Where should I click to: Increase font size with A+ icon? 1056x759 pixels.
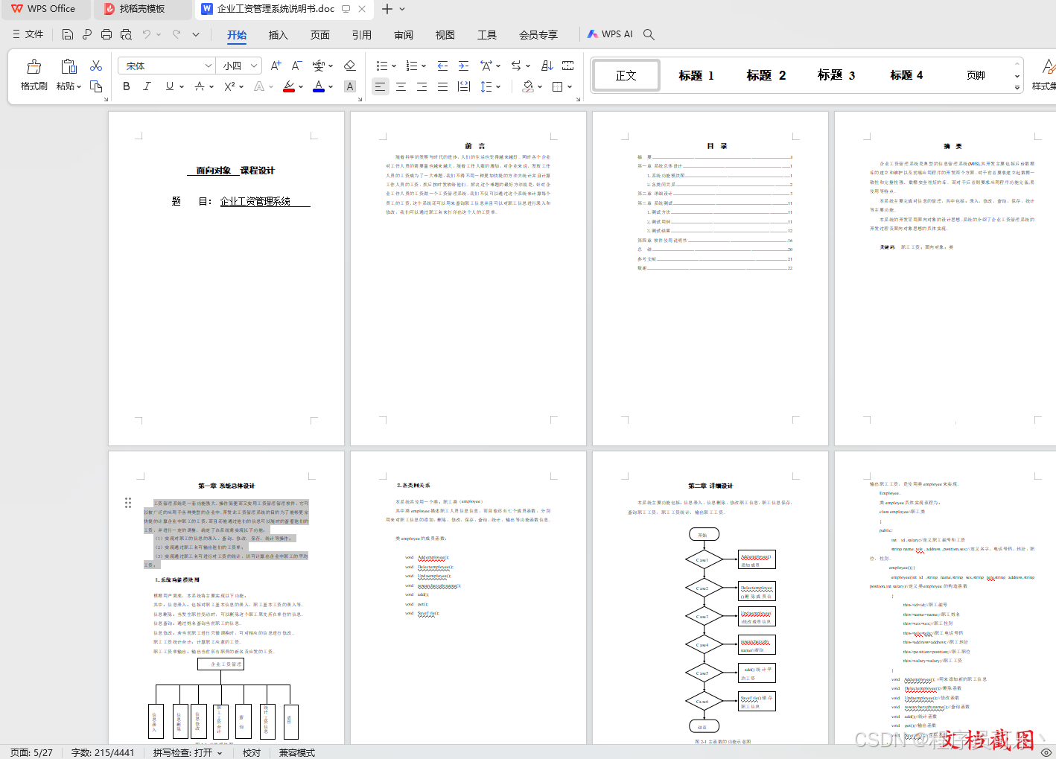(276, 66)
